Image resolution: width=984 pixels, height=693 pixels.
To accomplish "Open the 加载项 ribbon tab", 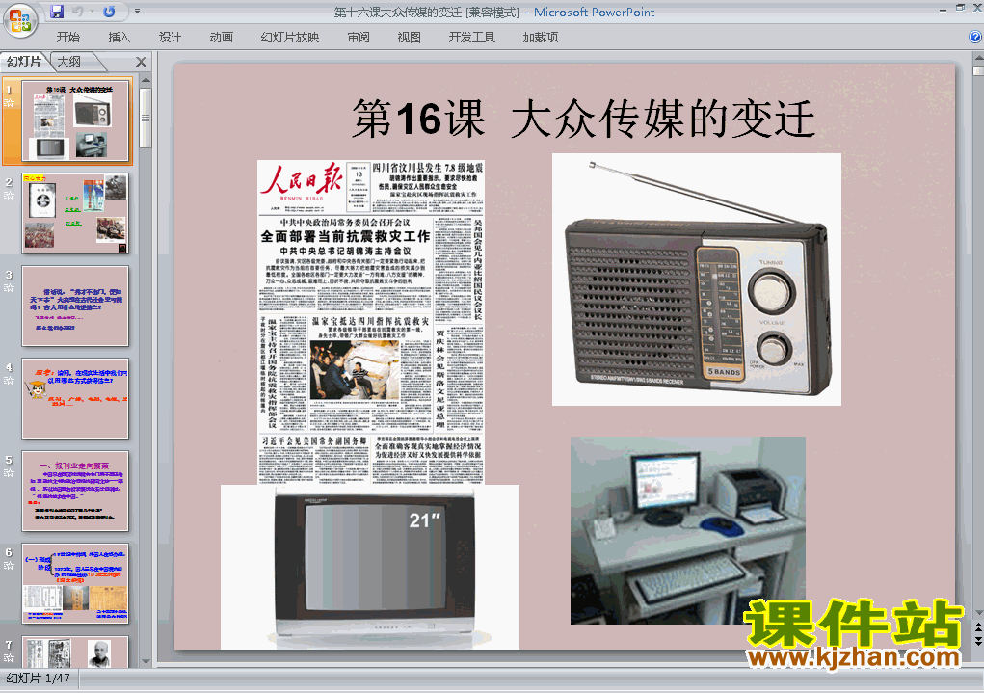I will tap(541, 37).
